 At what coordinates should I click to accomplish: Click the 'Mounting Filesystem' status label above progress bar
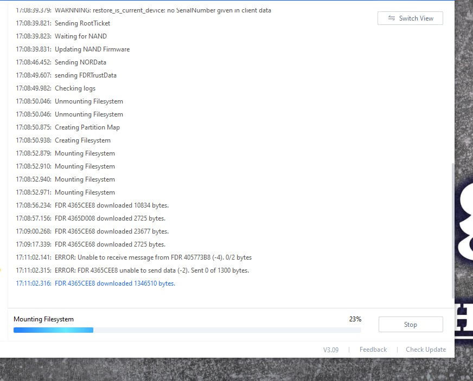pos(43,319)
